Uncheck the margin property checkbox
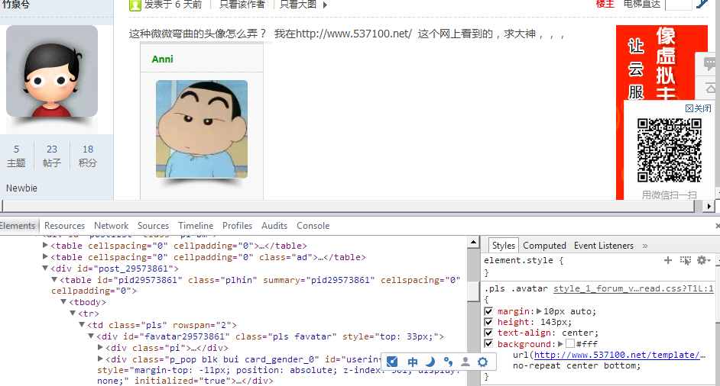 488,311
